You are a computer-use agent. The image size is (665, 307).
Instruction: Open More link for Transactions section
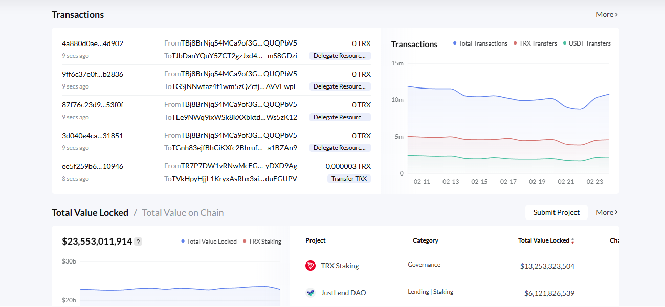coord(607,14)
